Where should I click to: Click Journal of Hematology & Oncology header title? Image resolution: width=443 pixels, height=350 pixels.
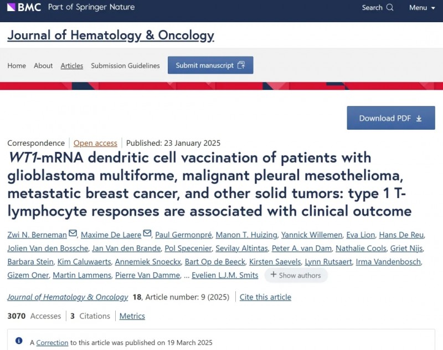[111, 35]
